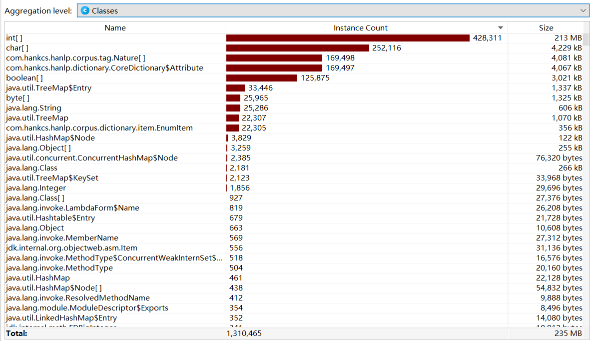Open the Aggregation level Classes dropdown
The image size is (591, 341).
333,10
